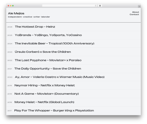Image resolution: width=147 pixels, height=124 pixels.
Task: Click the tagline independent creative writer islander
Action: click(29, 17)
